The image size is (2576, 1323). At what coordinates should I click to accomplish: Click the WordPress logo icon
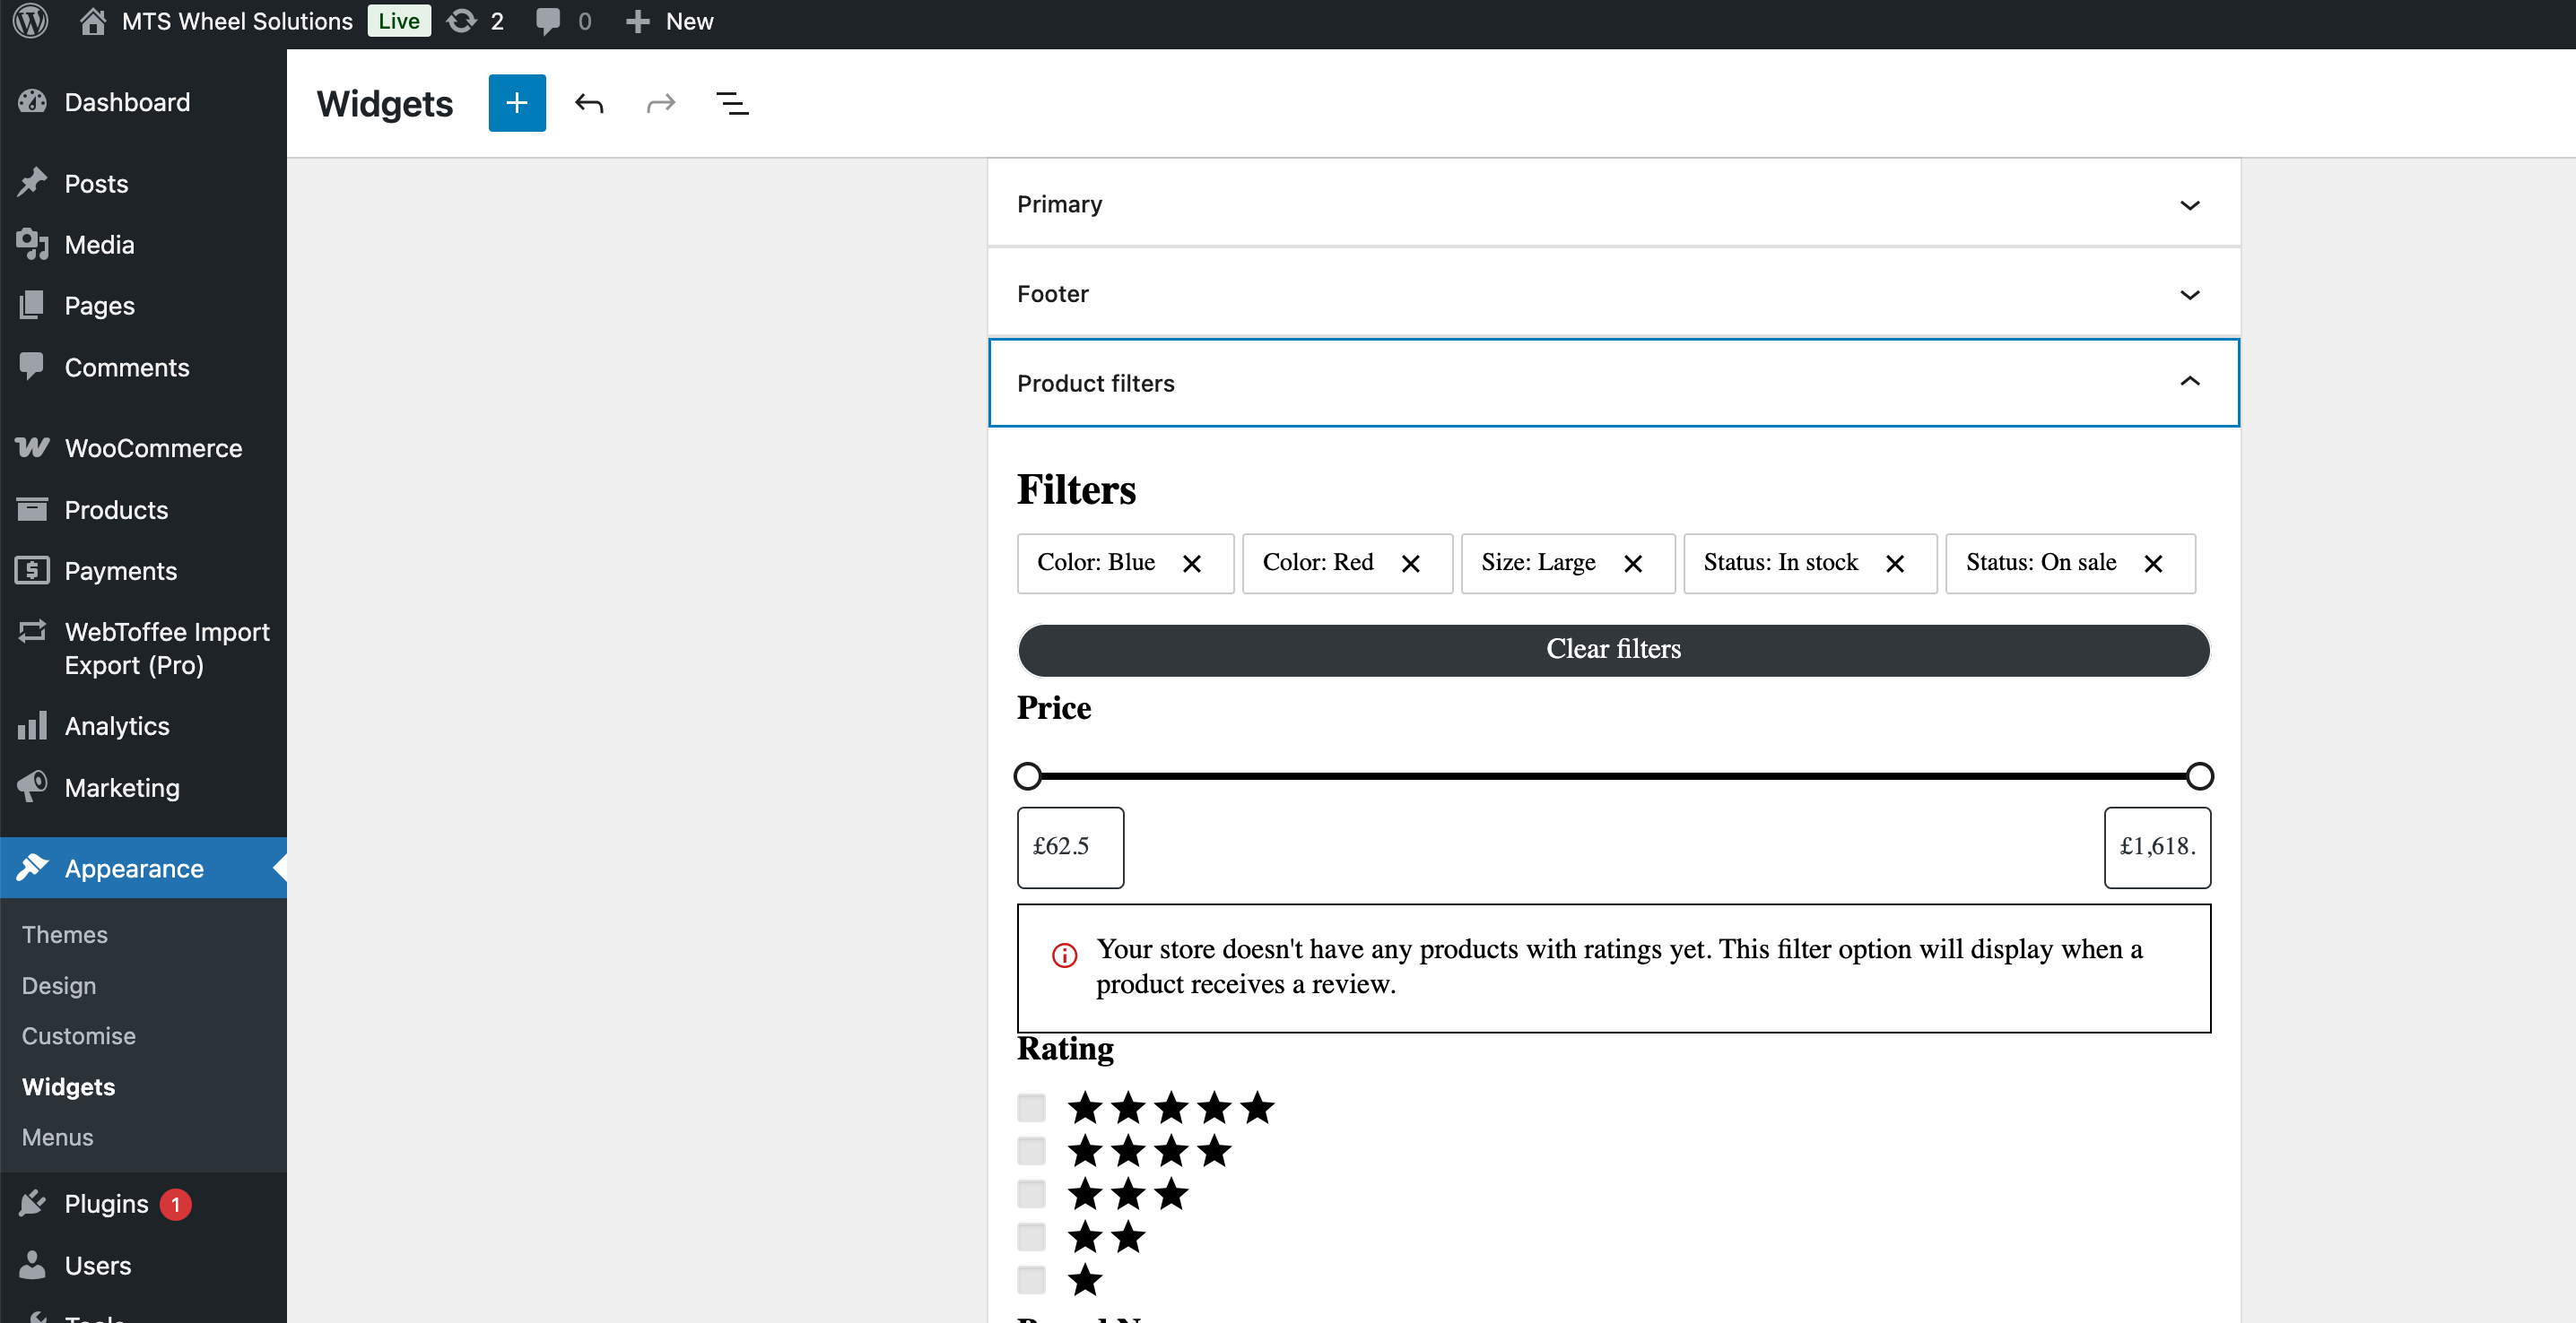click(x=30, y=21)
